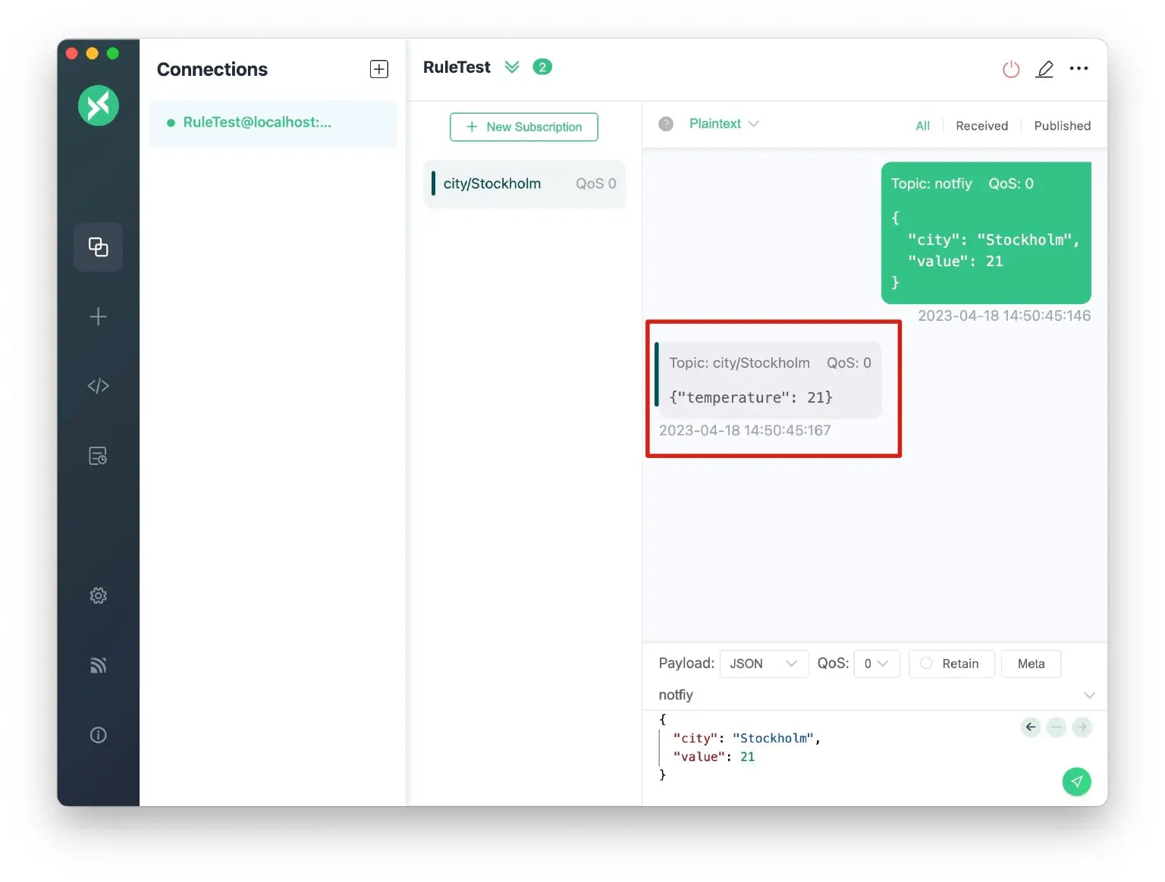Send the notfiy payload with the paper plane

1076,781
